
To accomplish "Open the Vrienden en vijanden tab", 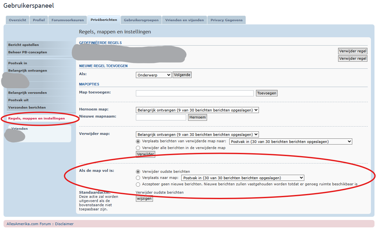I will coord(184,20).
